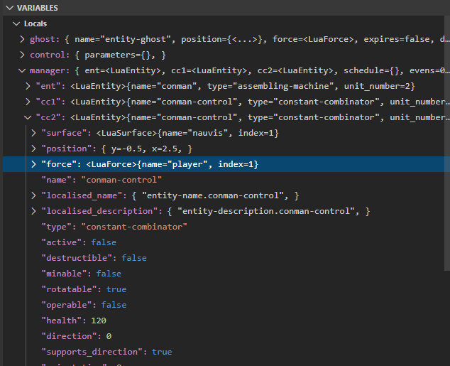Expand the control variable
The image size is (450, 366).
click(x=22, y=55)
